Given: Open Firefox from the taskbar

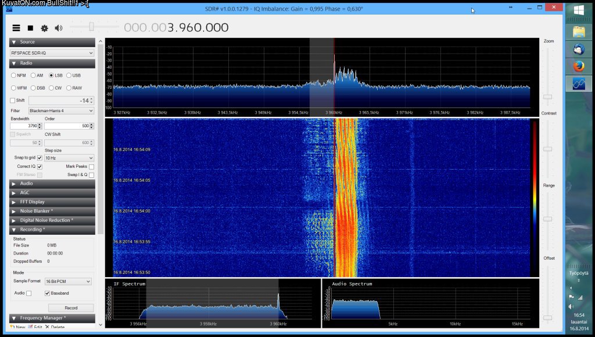Looking at the screenshot, I should 579,66.
